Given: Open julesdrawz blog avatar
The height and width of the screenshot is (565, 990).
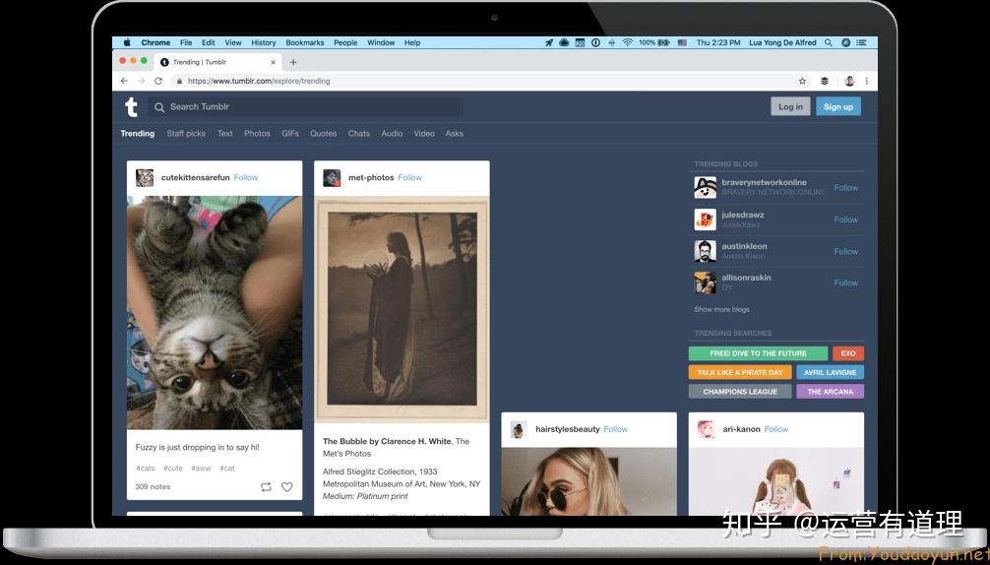Looking at the screenshot, I should click(x=706, y=220).
